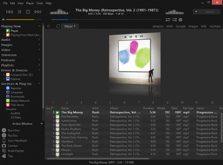223x165 pixels.
Task: Collapse the Playing Now section
Action: point(39,26)
